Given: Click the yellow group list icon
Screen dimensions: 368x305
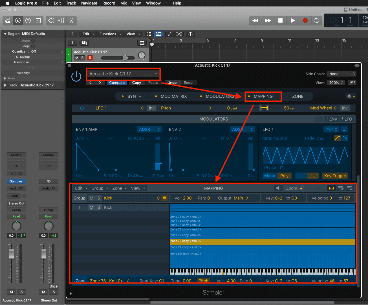Looking at the screenshot, I should 165,198.
